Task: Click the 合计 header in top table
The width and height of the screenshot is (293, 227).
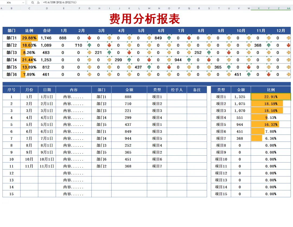Action: 47,31
